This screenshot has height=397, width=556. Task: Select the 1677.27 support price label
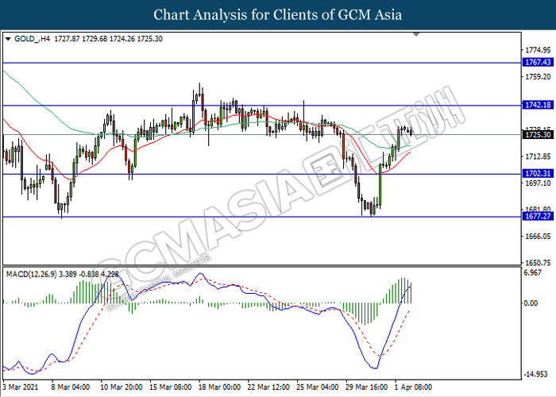pos(538,216)
